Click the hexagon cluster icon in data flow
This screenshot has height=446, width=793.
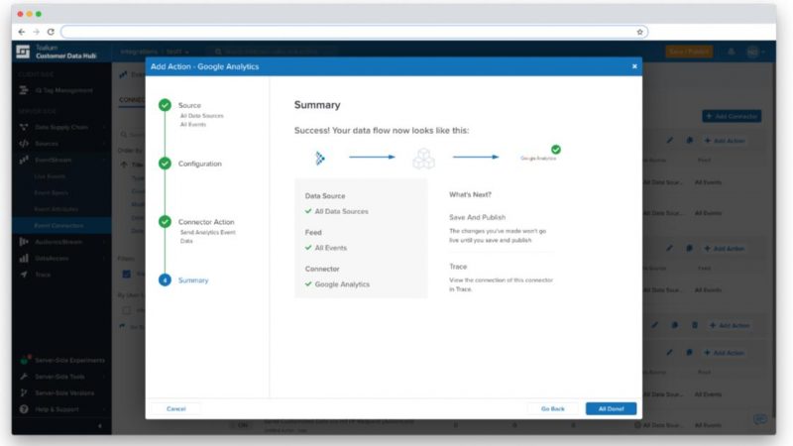pyautogui.click(x=423, y=158)
